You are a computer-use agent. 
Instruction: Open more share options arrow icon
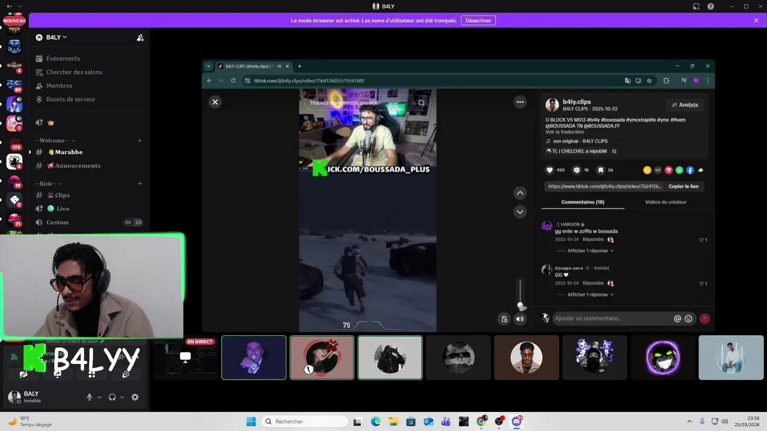(x=700, y=170)
